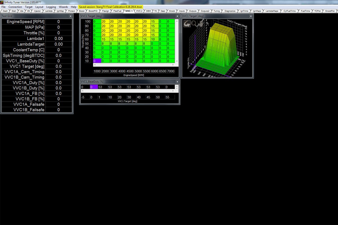Open the Connection menu

coord(15,7)
